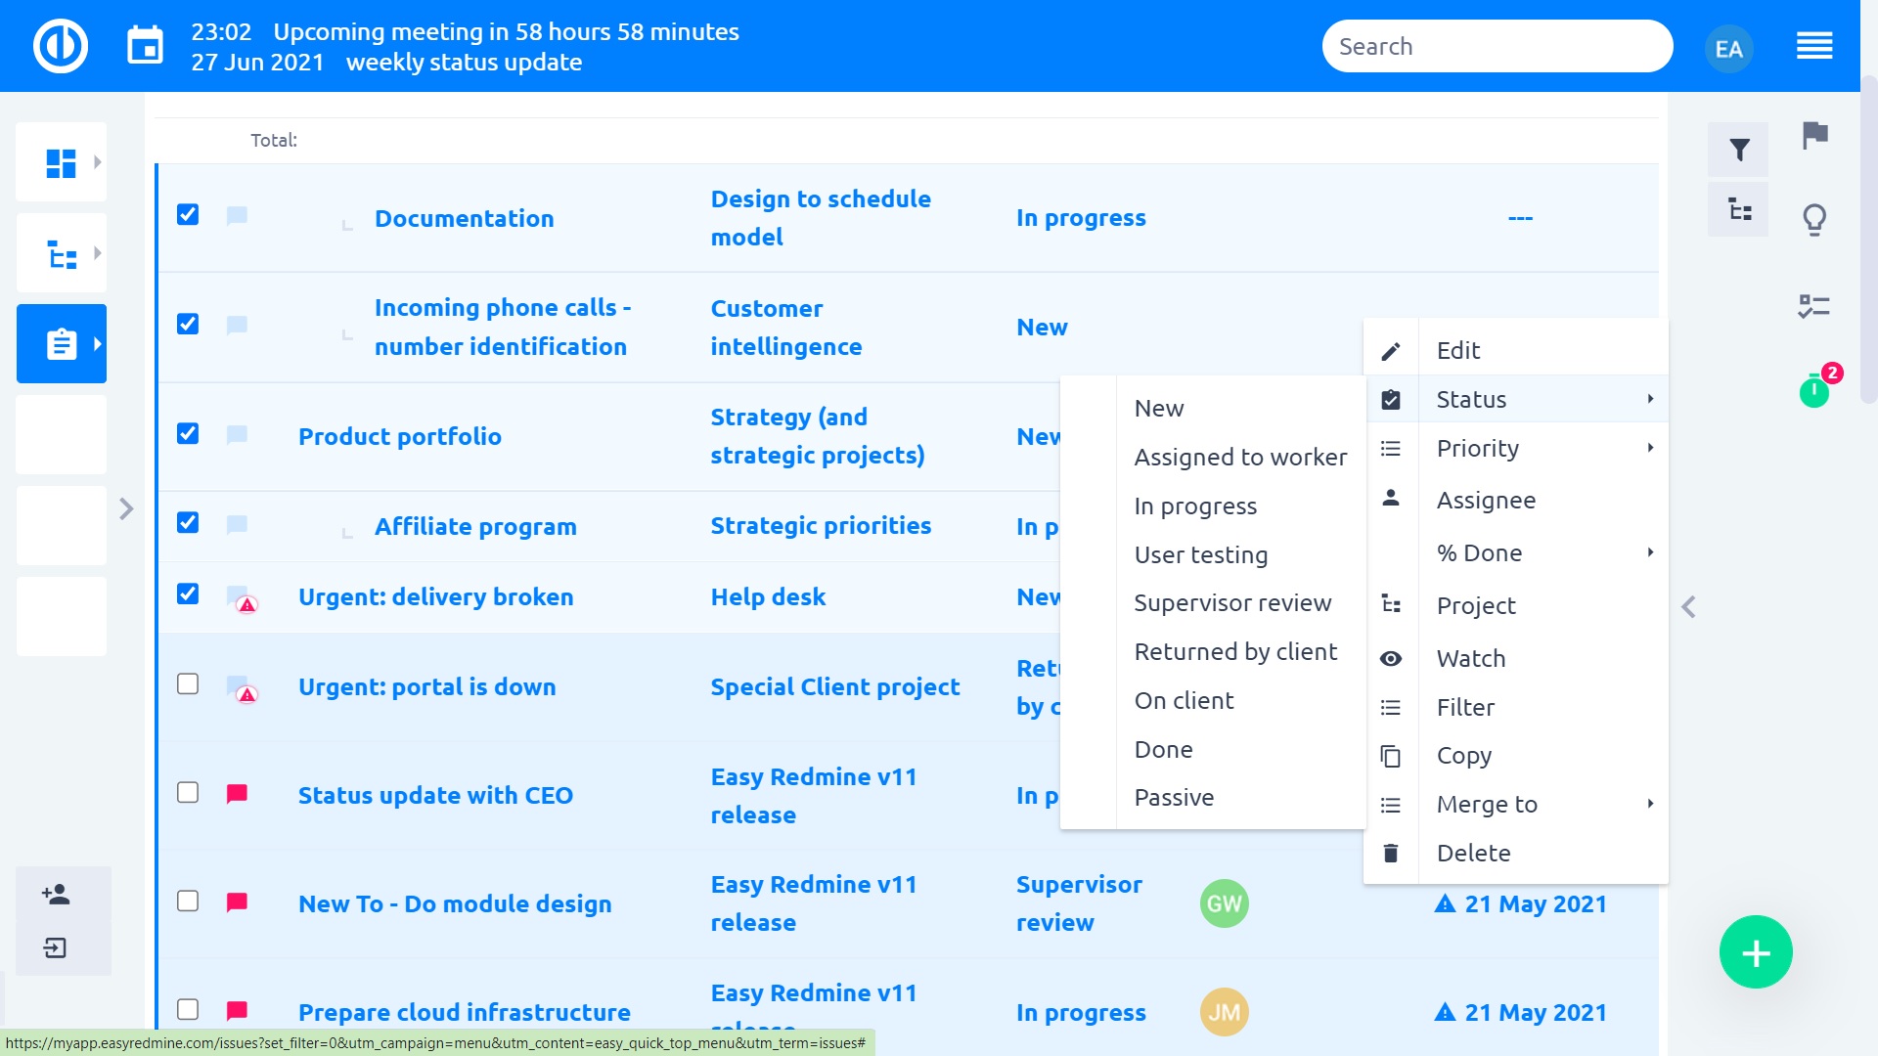Uncheck the Affiliate program checkbox
Image resolution: width=1878 pixels, height=1056 pixels.
coord(188,522)
